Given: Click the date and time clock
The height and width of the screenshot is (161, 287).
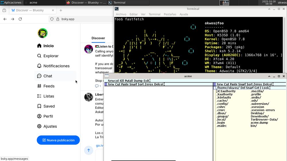Looking at the screenshot, I should point(269,3).
